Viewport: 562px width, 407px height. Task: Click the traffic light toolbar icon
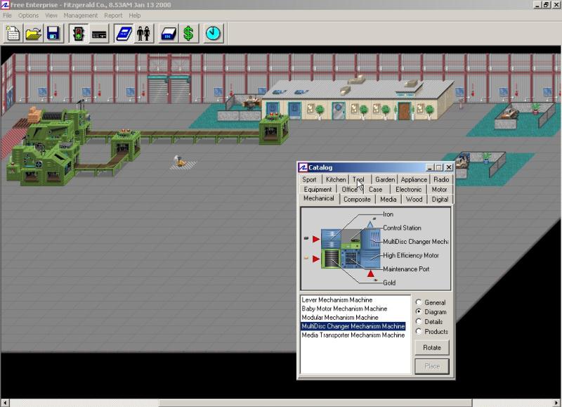click(x=78, y=33)
